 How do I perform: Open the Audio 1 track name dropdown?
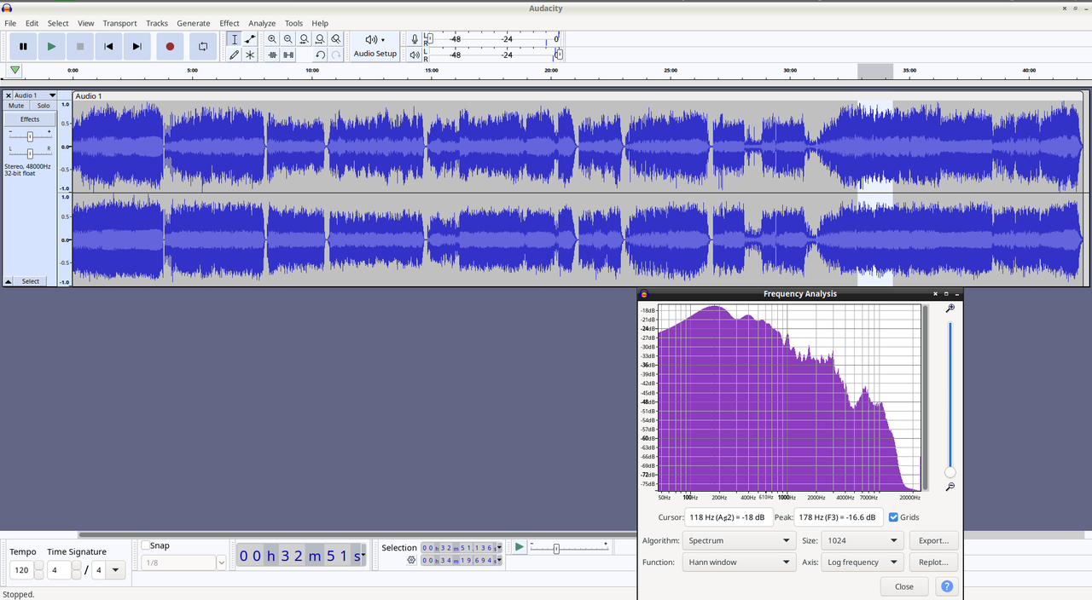click(35, 95)
